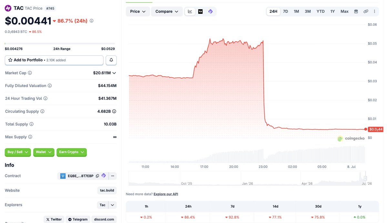
Task: Expand the Explorers Tac dropdown arrow
Action: 112,205
